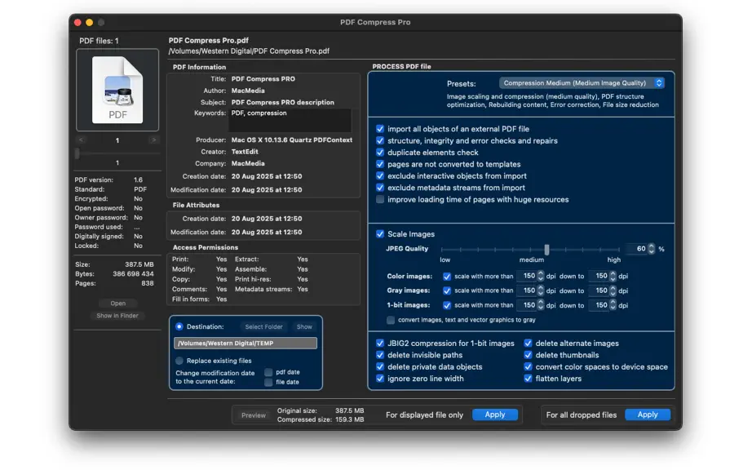752x470 pixels.
Task: Toggle JBIG2 compression for 1-bit images
Action: coord(380,344)
